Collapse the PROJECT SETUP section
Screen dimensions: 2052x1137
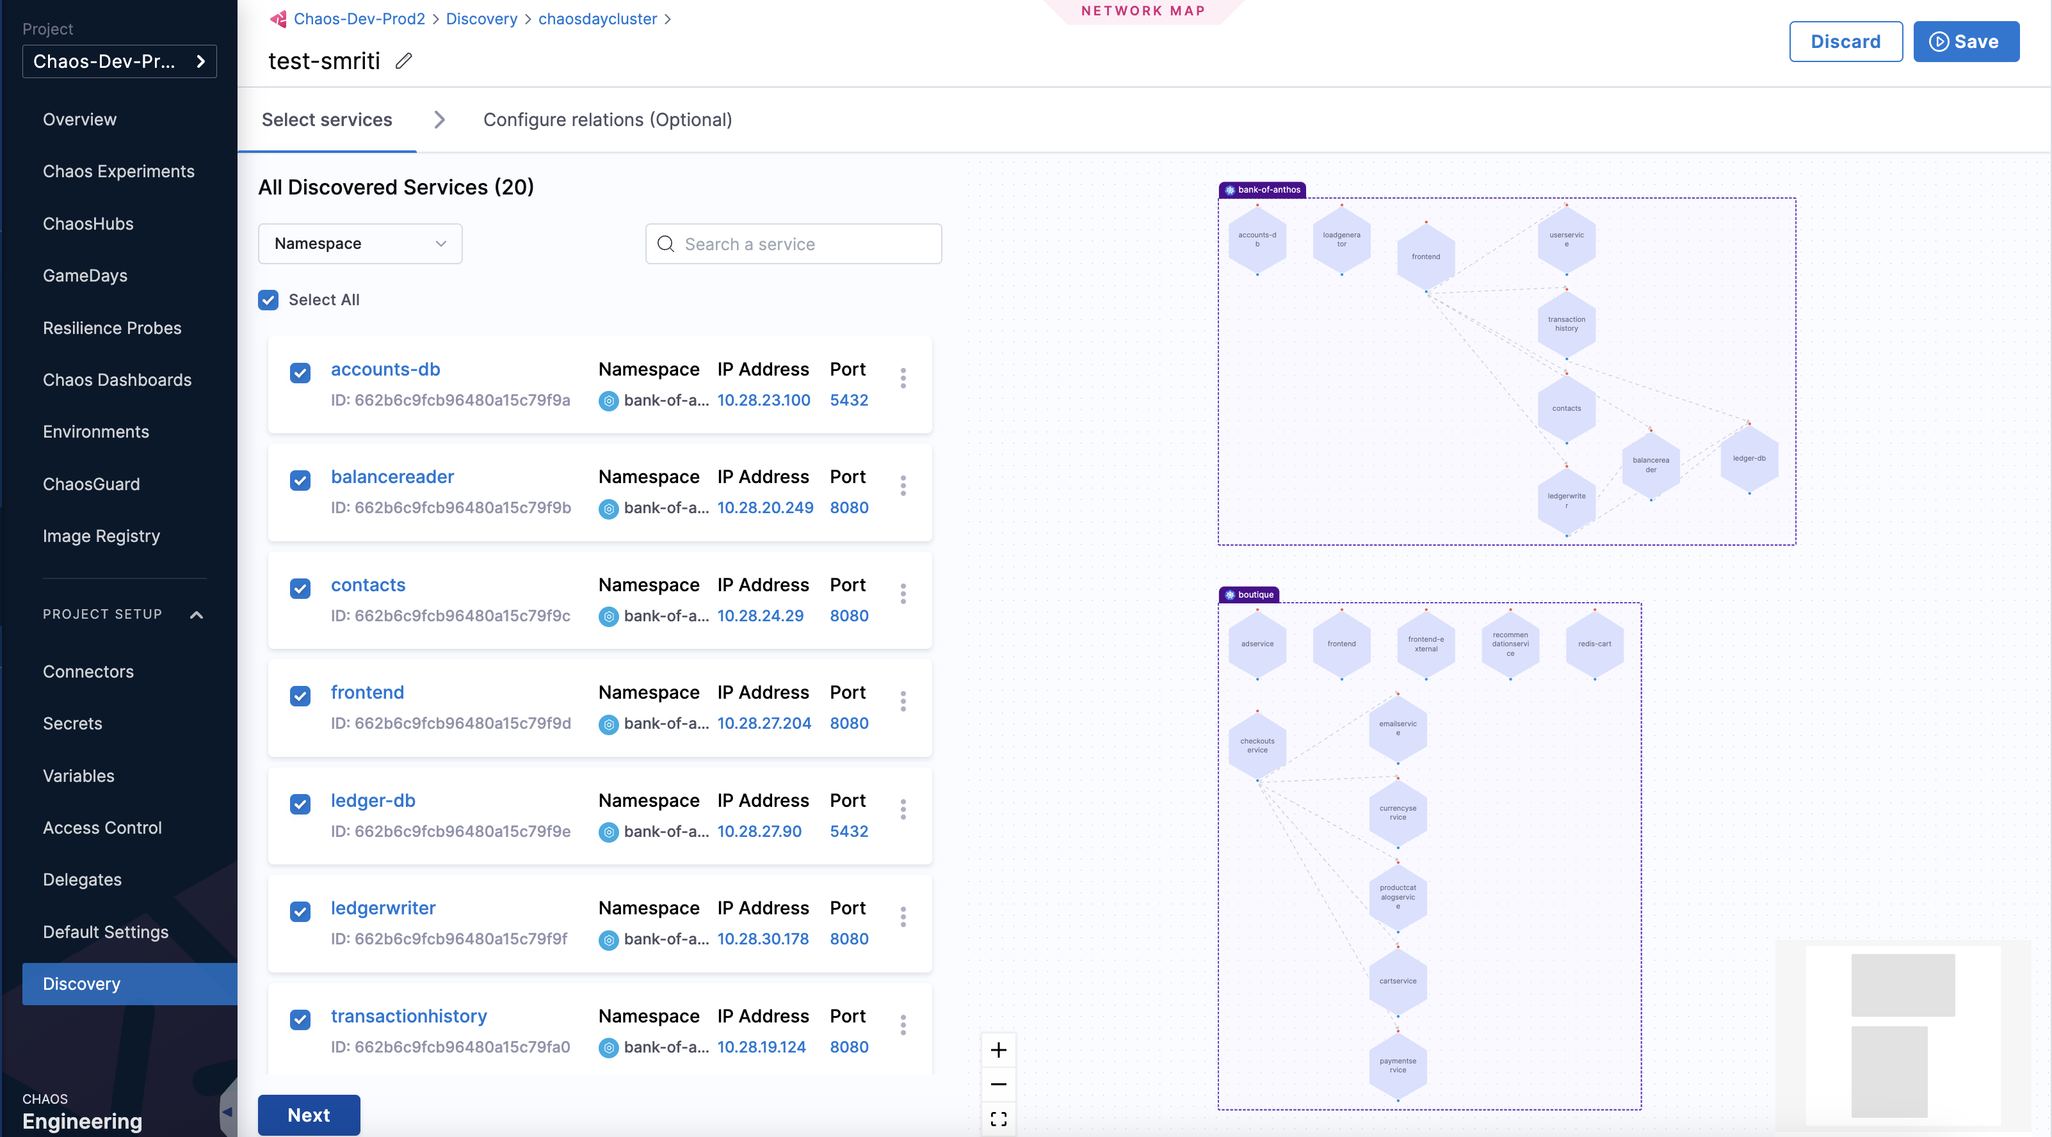(x=197, y=614)
